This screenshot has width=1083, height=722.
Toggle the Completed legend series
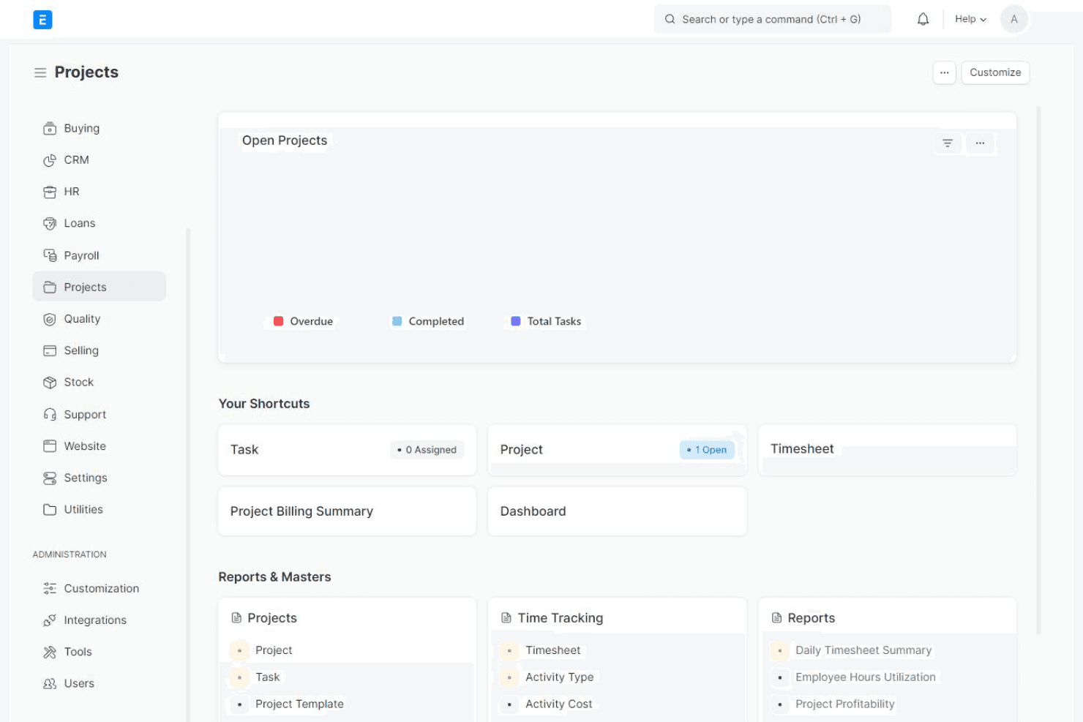point(428,321)
